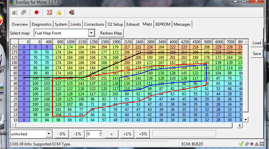
Task: Click the connect plug icon in toolbar
Action: 15,13
